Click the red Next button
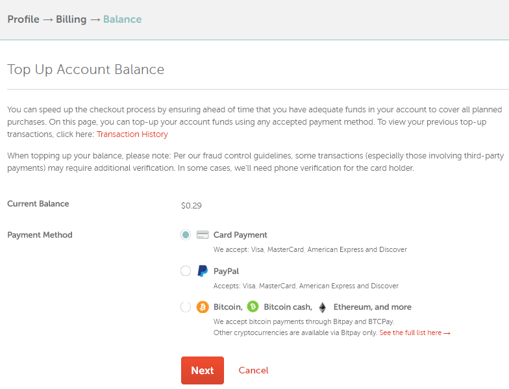The width and height of the screenshot is (509, 389). pyautogui.click(x=203, y=370)
